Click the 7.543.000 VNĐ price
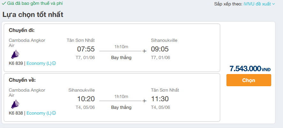The width and height of the screenshot is (283, 128). click(x=250, y=69)
